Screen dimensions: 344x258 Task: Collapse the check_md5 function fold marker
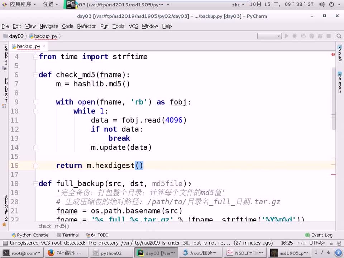pyautogui.click(x=35, y=75)
